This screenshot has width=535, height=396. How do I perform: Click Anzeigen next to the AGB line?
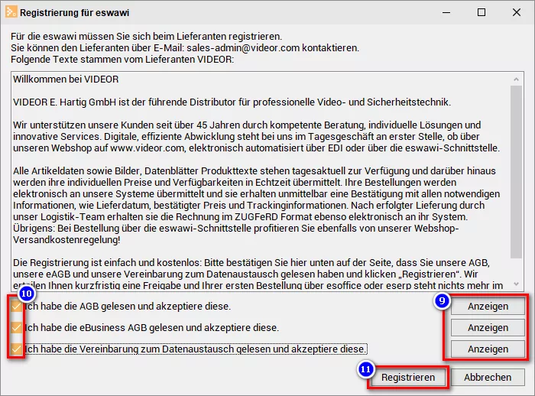pyautogui.click(x=488, y=307)
